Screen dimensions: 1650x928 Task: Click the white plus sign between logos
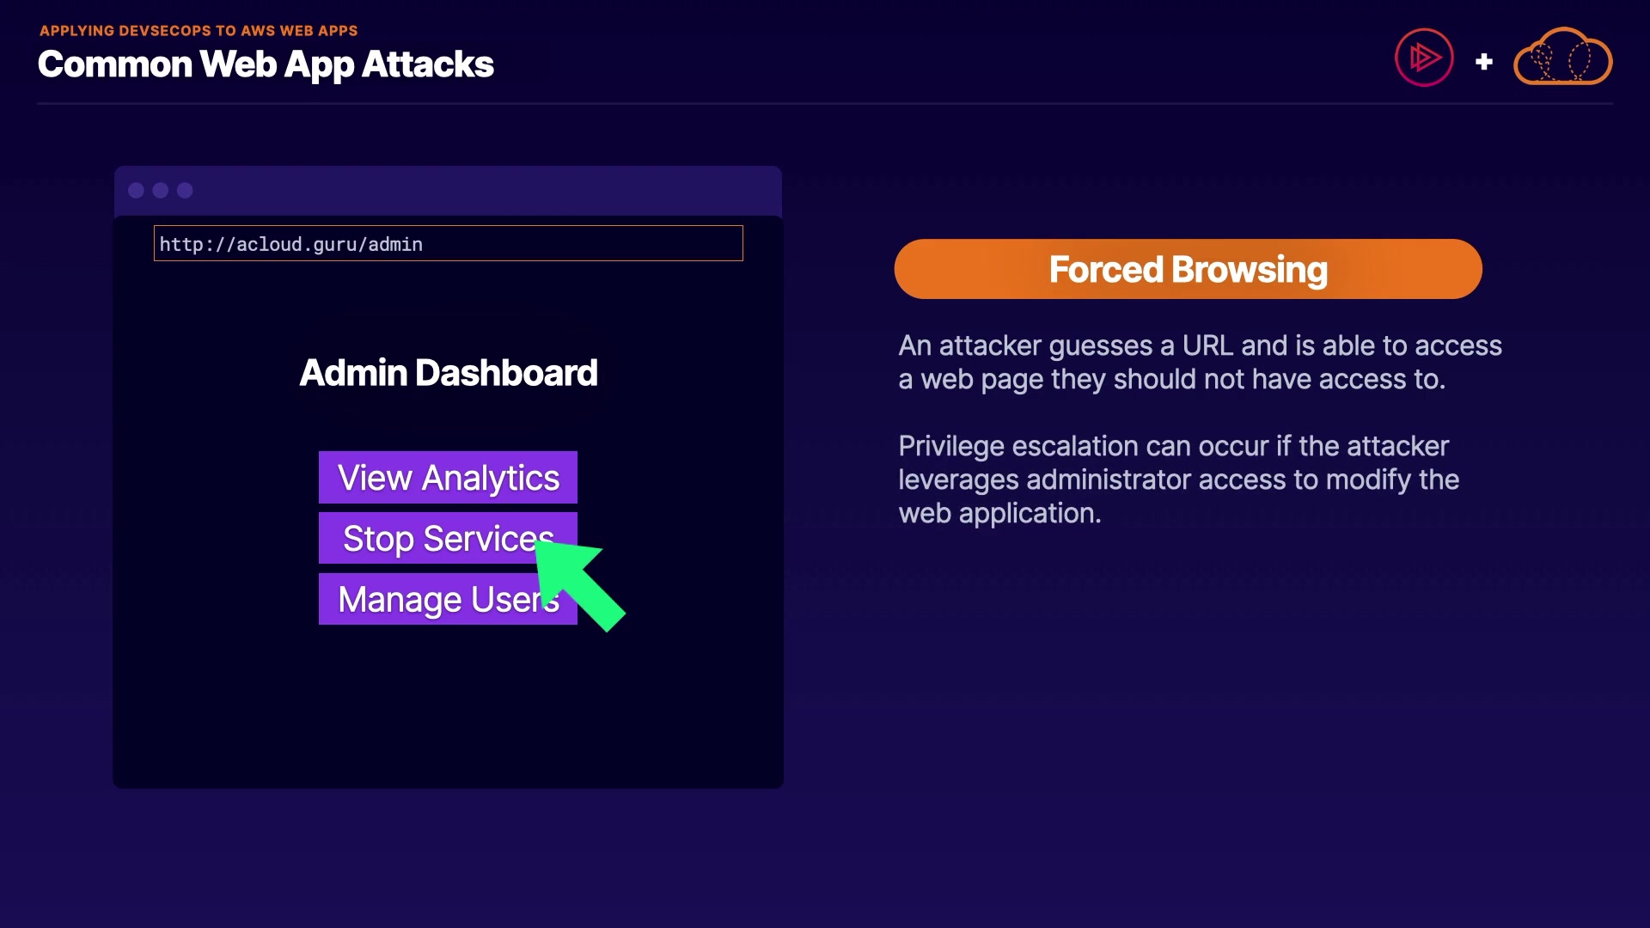(1483, 62)
